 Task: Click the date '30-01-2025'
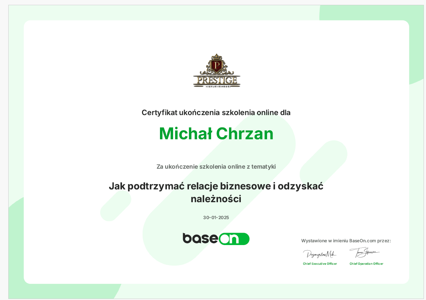[x=216, y=218]
